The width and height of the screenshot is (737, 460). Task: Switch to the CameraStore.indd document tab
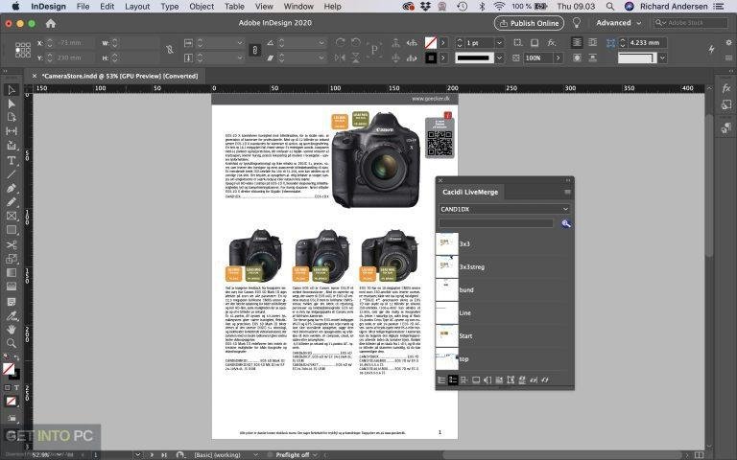coord(119,76)
